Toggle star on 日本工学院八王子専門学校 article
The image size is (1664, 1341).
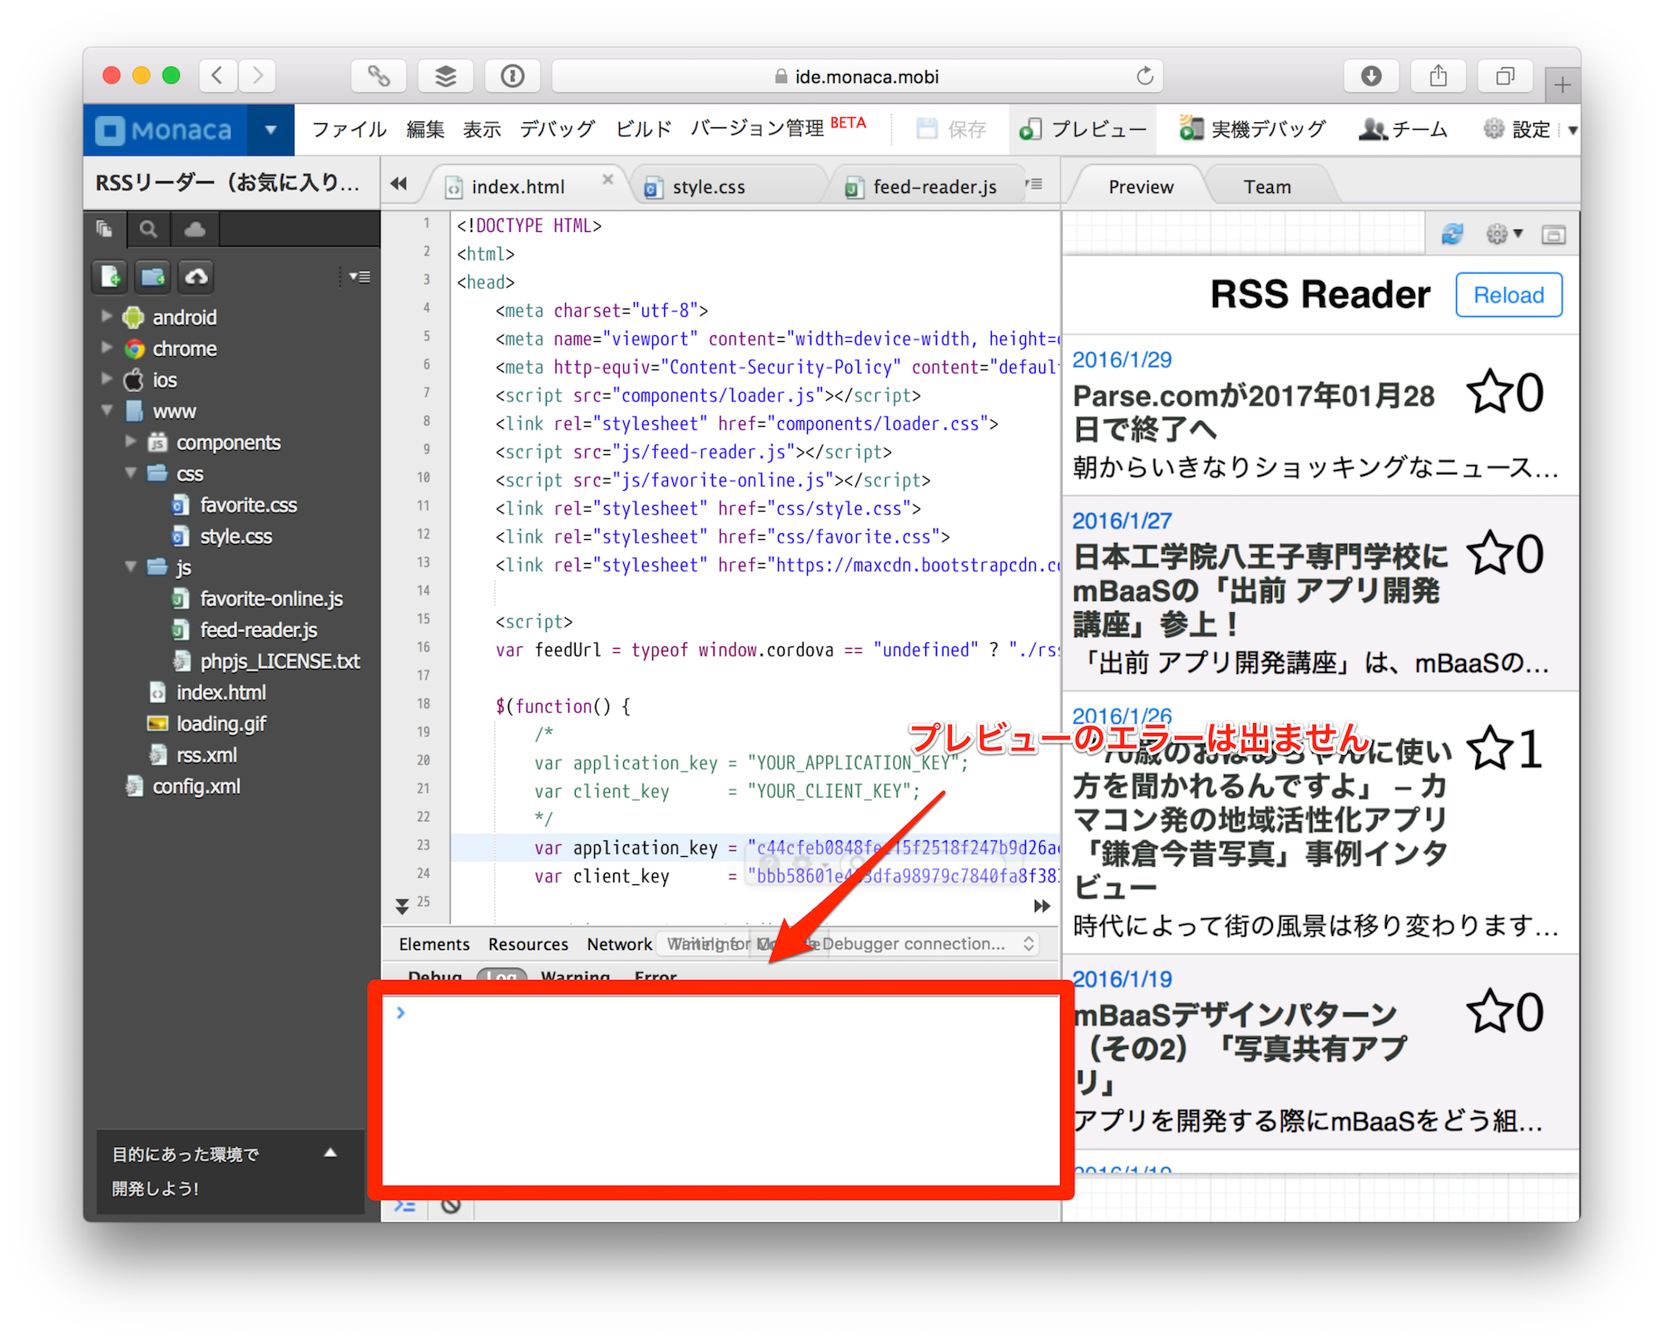pyautogui.click(x=1488, y=554)
